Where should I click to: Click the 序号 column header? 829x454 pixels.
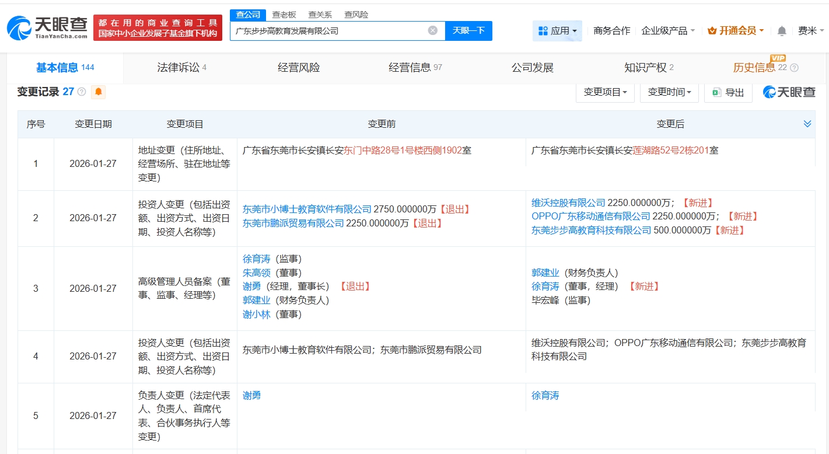[x=36, y=124]
